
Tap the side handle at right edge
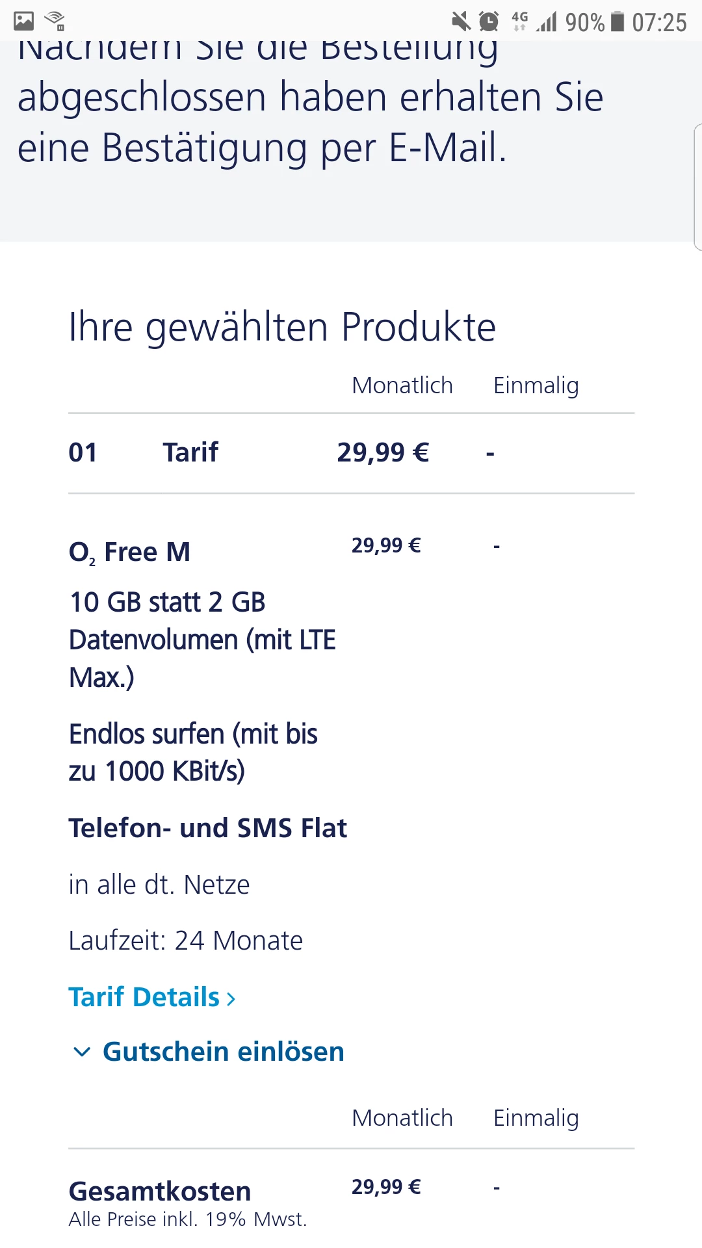coord(697,187)
